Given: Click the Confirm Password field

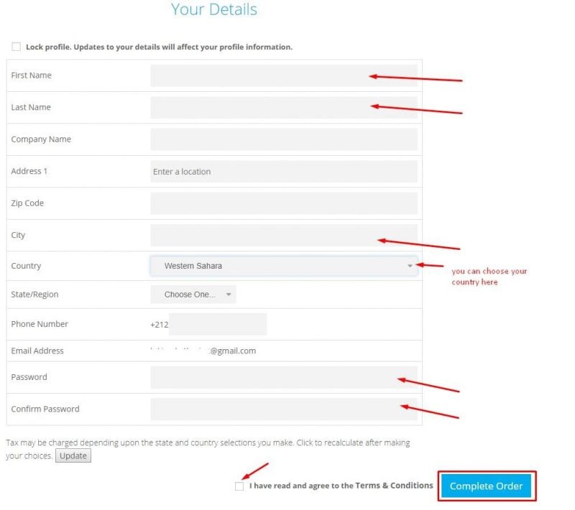Looking at the screenshot, I should coord(284,409).
